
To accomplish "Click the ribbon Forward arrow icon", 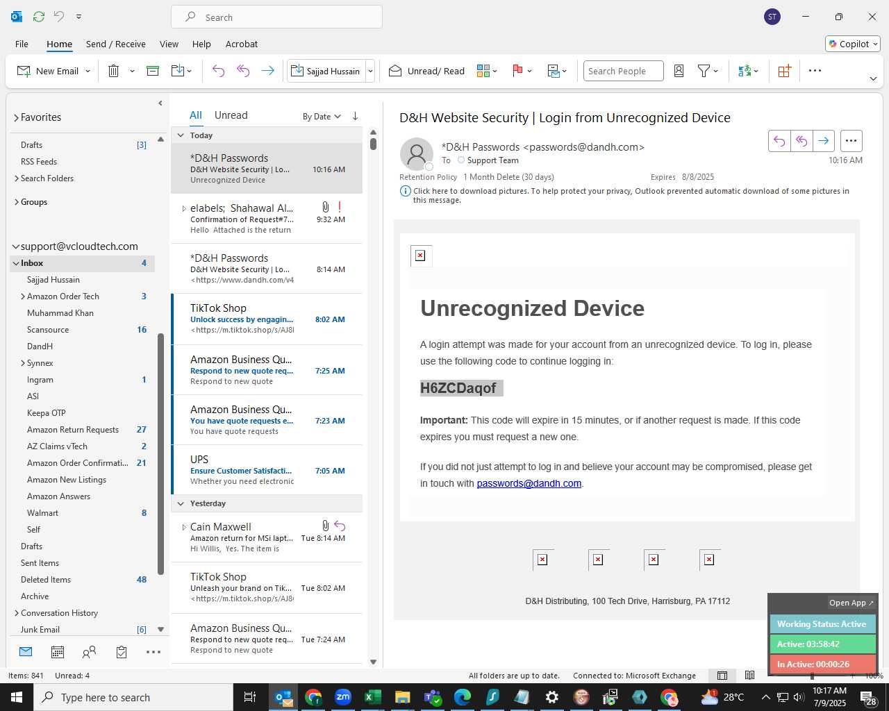I will 267,71.
